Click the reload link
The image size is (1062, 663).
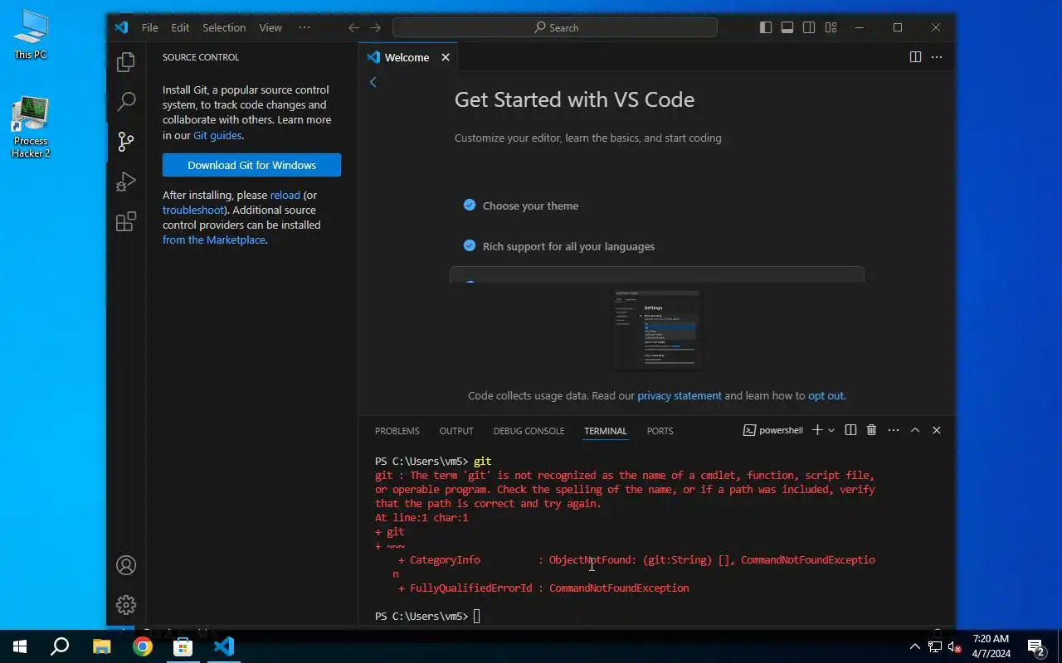click(285, 195)
